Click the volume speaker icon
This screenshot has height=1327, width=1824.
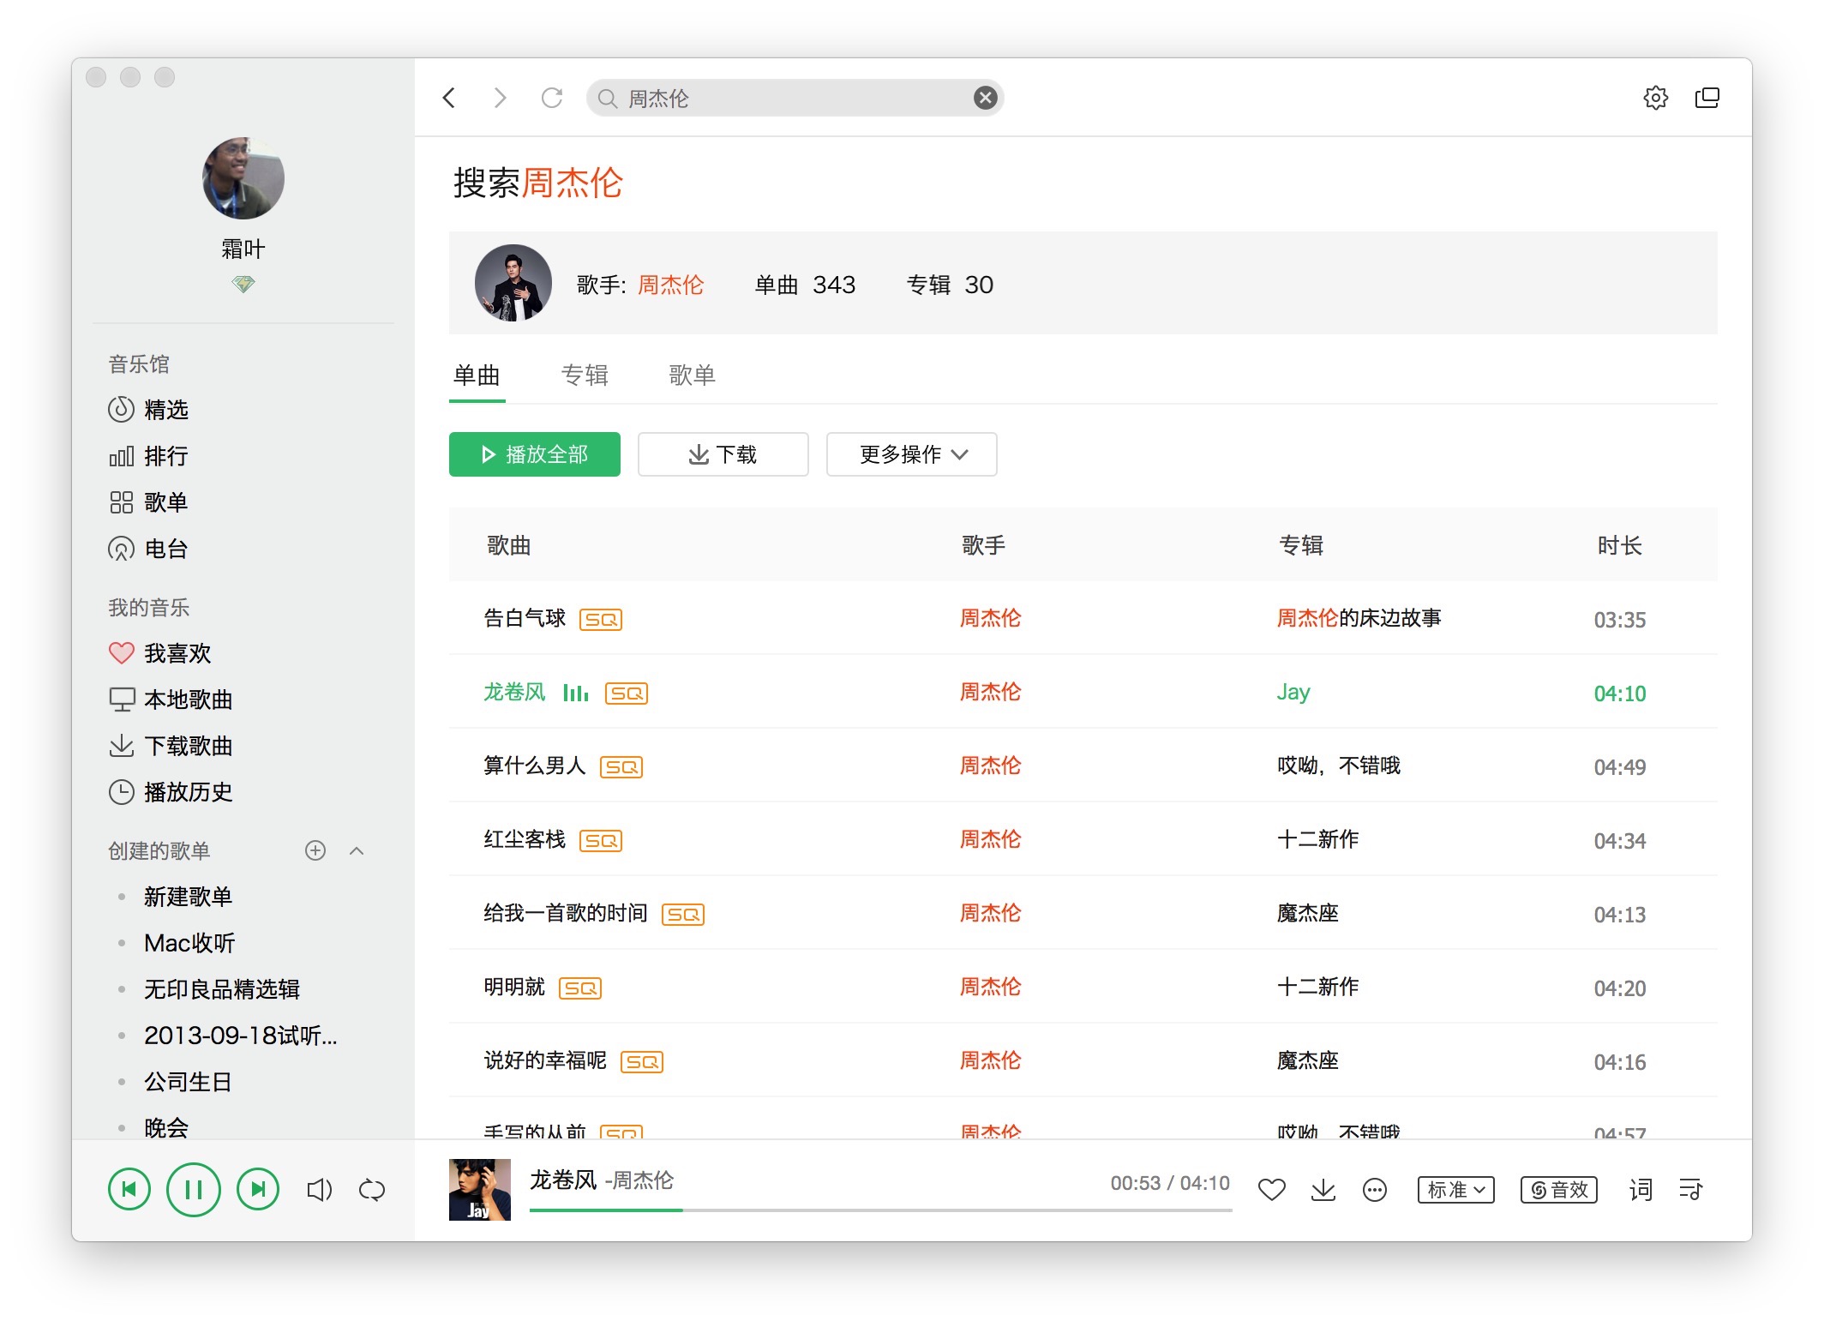pyautogui.click(x=319, y=1190)
